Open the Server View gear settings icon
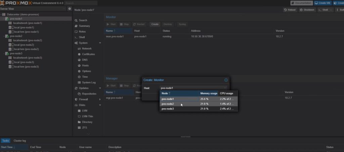This screenshot has height=152, width=344. tap(70, 9)
